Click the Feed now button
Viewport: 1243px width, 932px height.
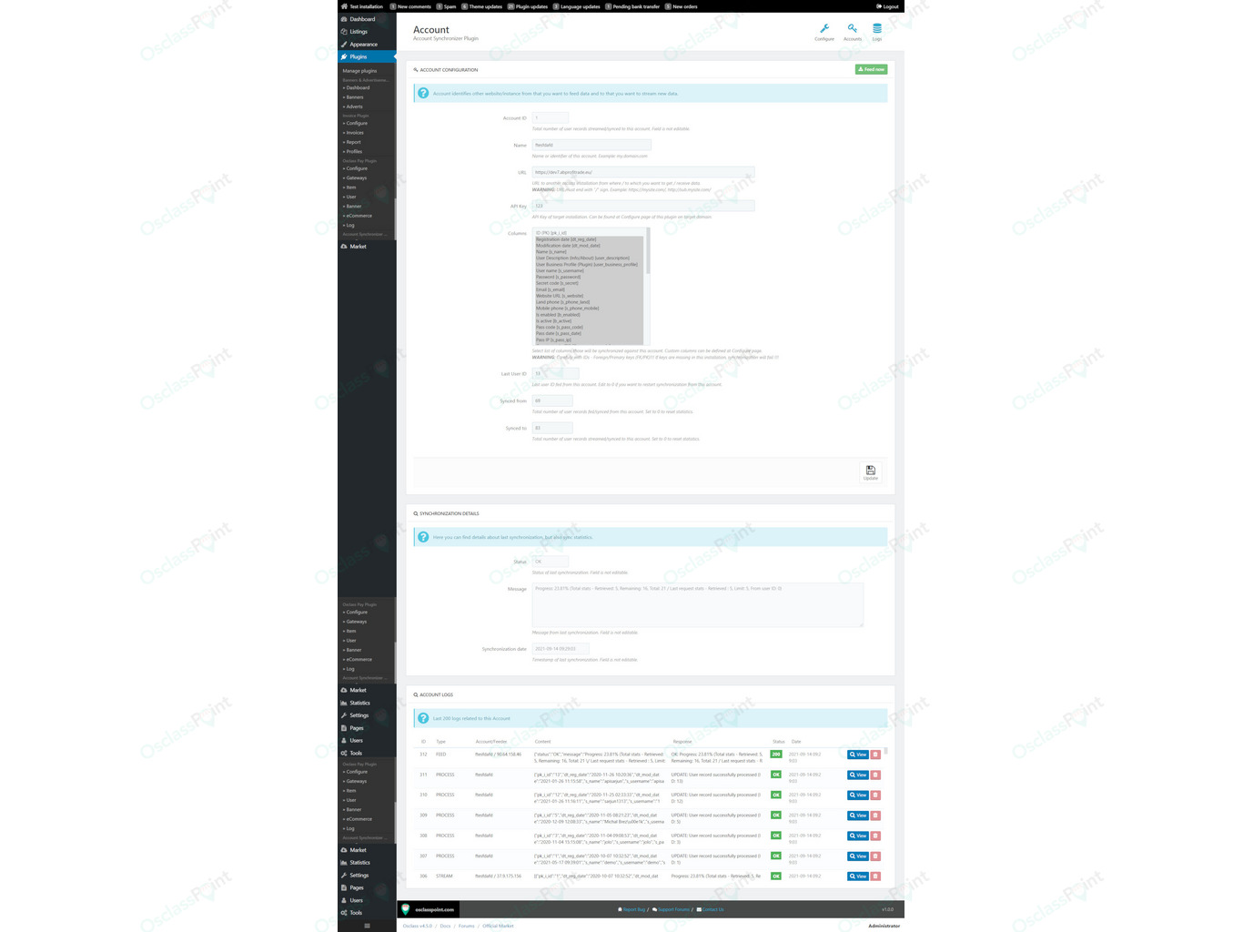(871, 69)
